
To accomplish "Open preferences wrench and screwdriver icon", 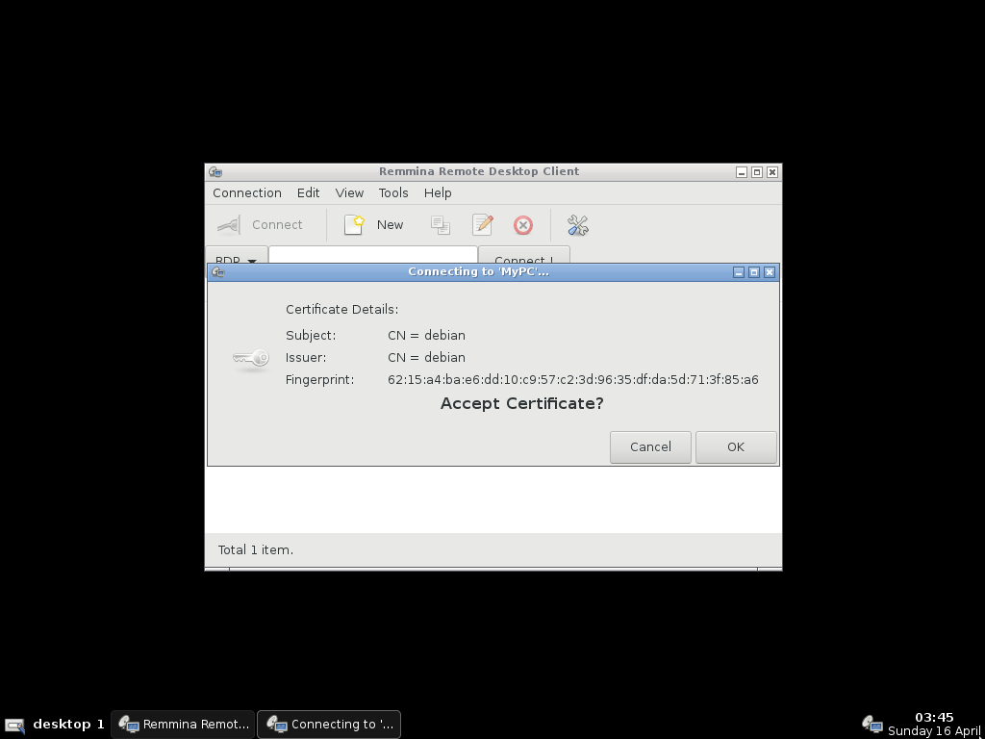I will [577, 225].
